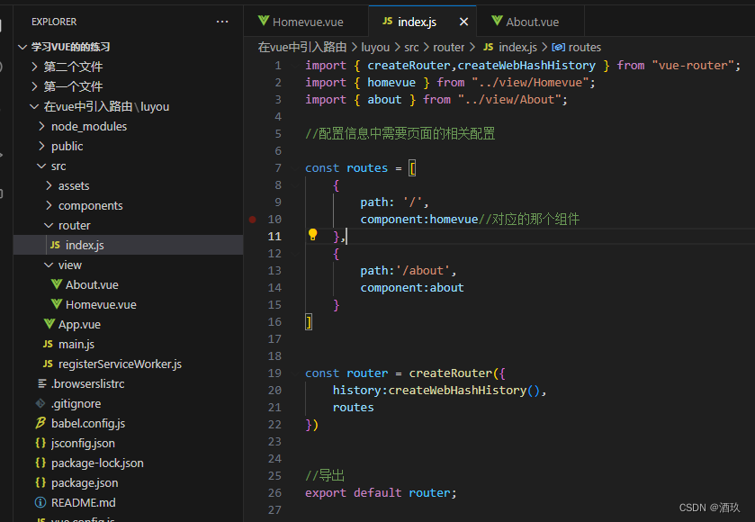
Task: Click the src breadcrumb segment
Action: click(411, 47)
